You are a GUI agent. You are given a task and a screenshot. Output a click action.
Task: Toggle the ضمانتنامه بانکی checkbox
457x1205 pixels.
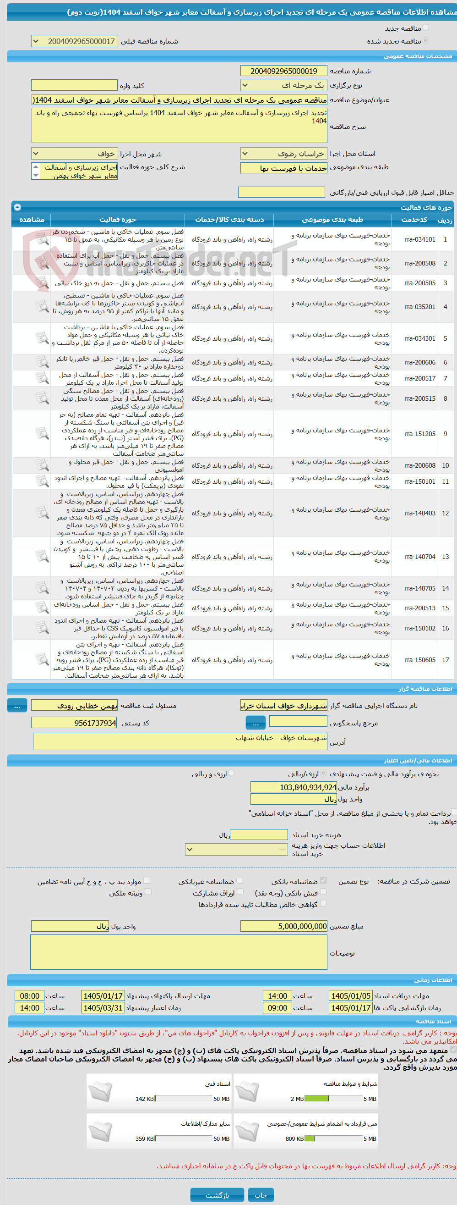tap(323, 880)
